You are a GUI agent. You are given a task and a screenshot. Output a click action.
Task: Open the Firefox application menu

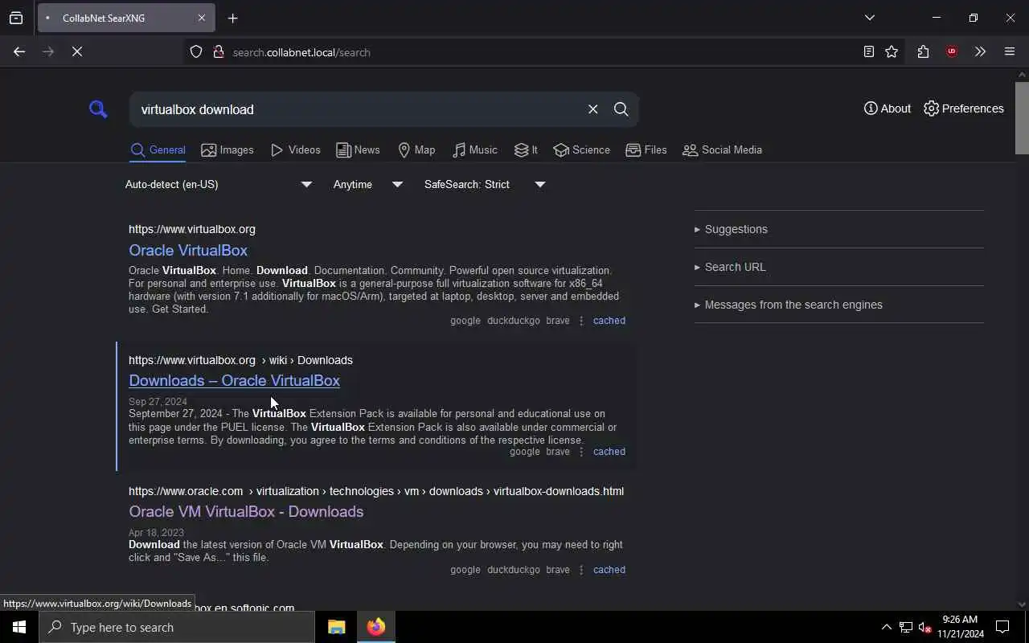point(1010,51)
